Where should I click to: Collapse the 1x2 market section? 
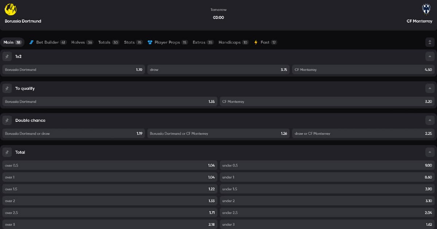point(430,56)
